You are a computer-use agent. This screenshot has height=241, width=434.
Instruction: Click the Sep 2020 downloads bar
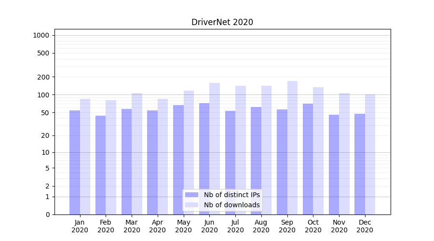(292, 147)
